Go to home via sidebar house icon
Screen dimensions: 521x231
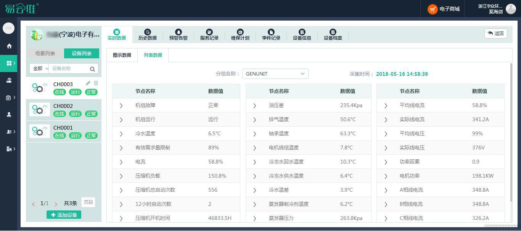pyautogui.click(x=9, y=46)
